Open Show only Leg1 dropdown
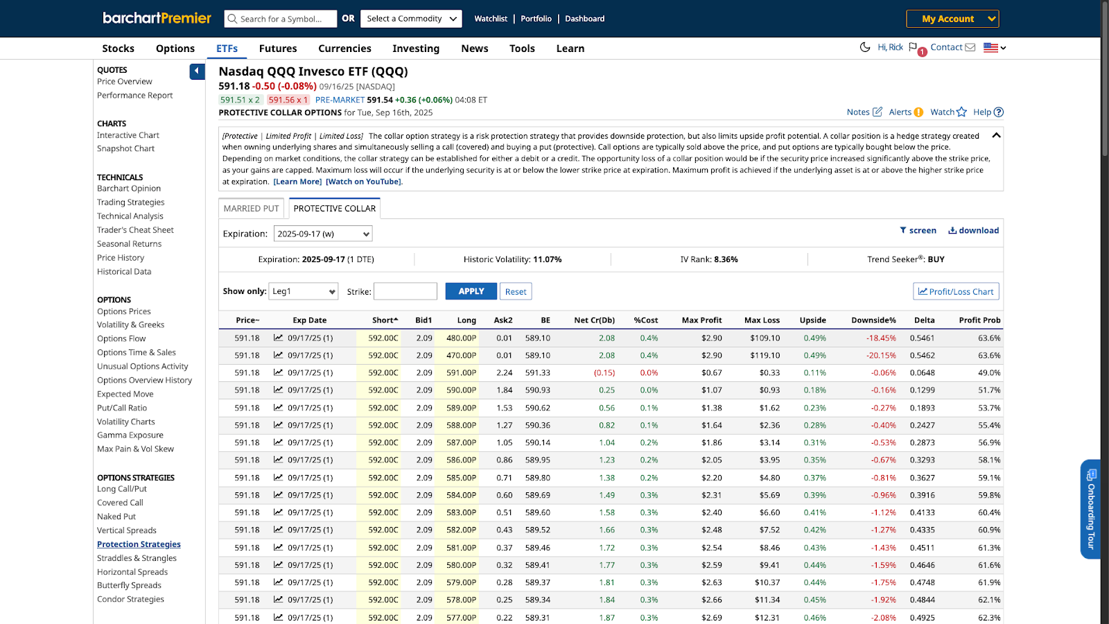Viewport: 1109px width, 624px height. coord(303,291)
